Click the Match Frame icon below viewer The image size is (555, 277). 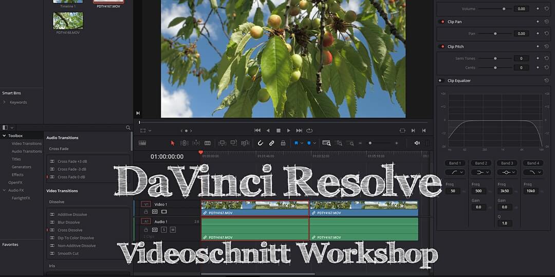coord(402,130)
